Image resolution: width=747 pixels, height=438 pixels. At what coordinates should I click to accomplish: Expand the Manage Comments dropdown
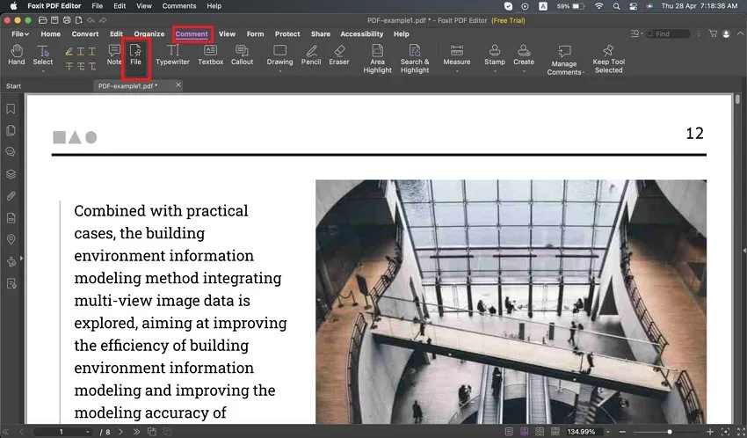tap(583, 73)
